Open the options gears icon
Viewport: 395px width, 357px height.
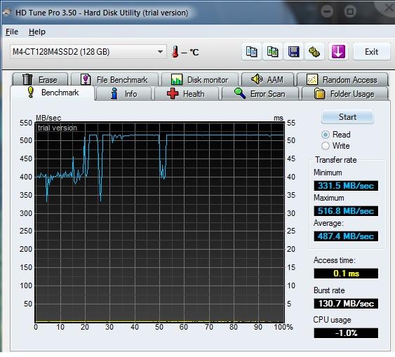314,52
